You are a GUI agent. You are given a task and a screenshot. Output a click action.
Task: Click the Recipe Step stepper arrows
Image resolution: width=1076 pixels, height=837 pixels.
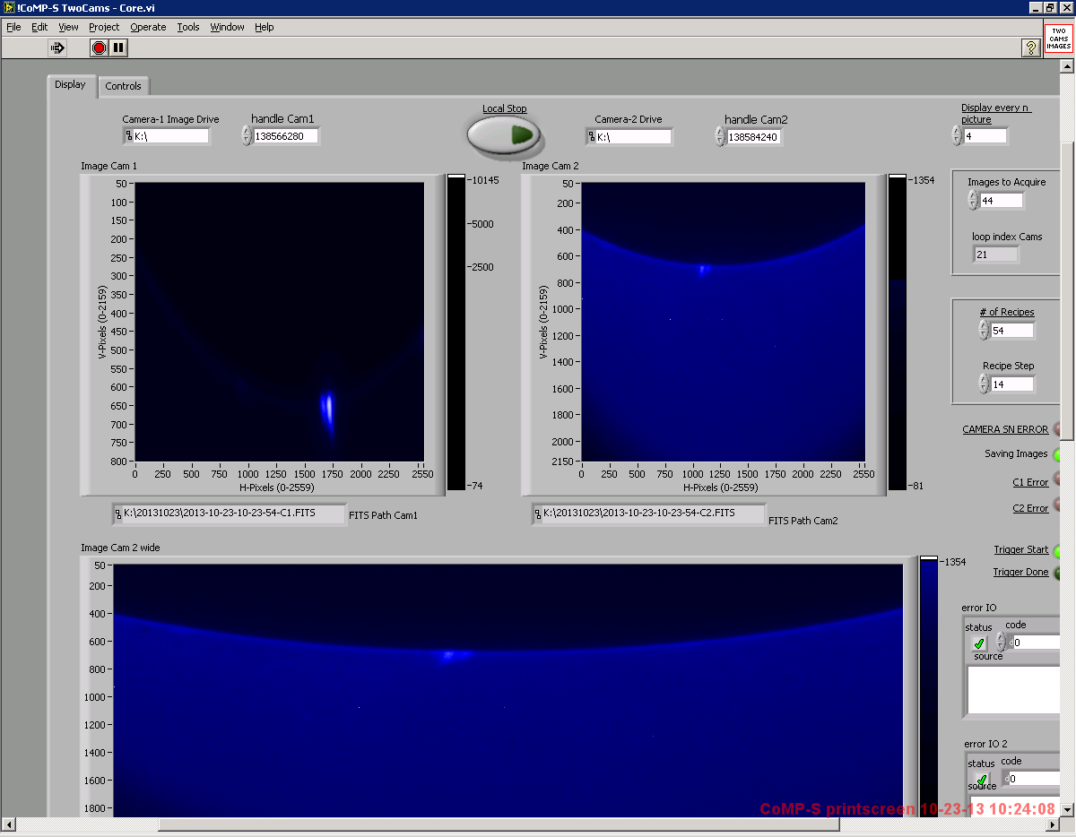(984, 384)
